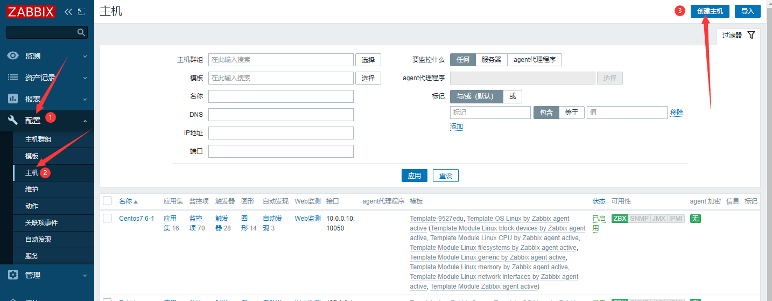Image resolution: width=772 pixels, height=301 pixels.
Task: Expand the 报表 menu chevron
Action: 85,100
